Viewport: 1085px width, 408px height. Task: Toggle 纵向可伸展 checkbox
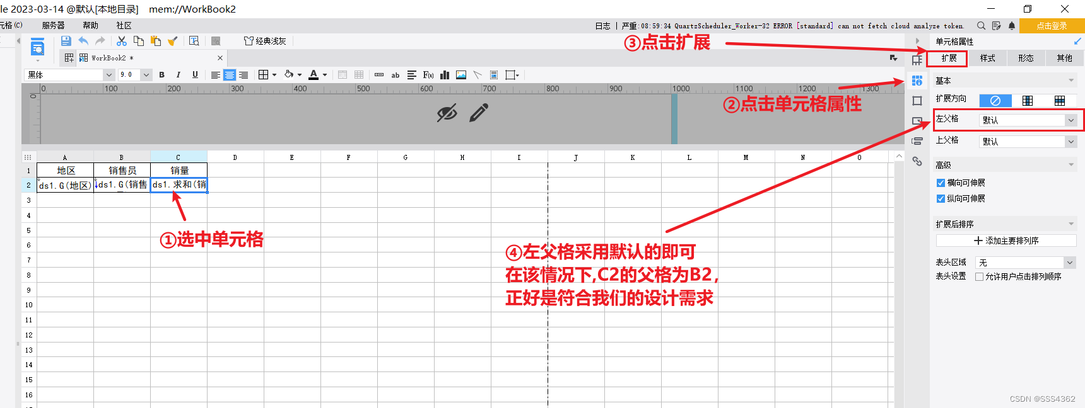pos(941,198)
